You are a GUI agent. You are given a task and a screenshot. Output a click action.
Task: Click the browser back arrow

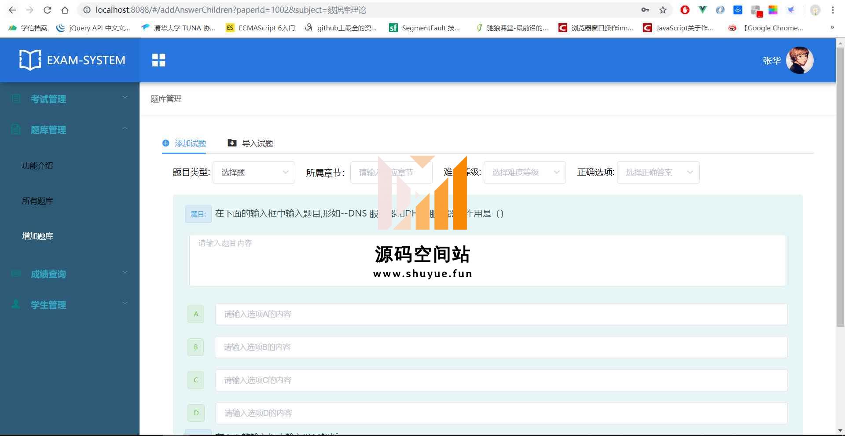[x=12, y=10]
